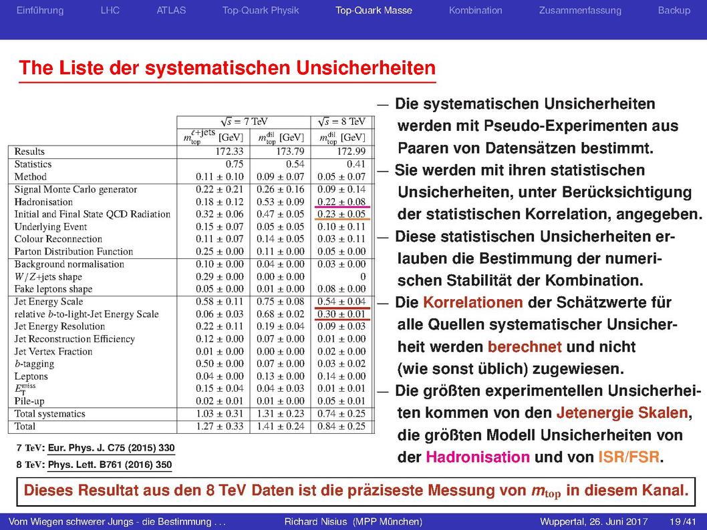This screenshot has width=707, height=530.
Task: Click the slide title about systematische Unsicherheiten
Action: click(227, 68)
